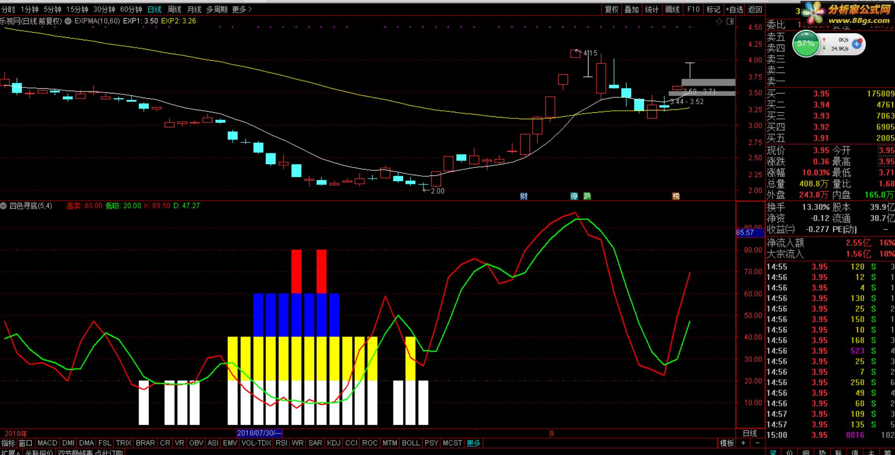Select the VR indicator tab

pyautogui.click(x=180, y=443)
